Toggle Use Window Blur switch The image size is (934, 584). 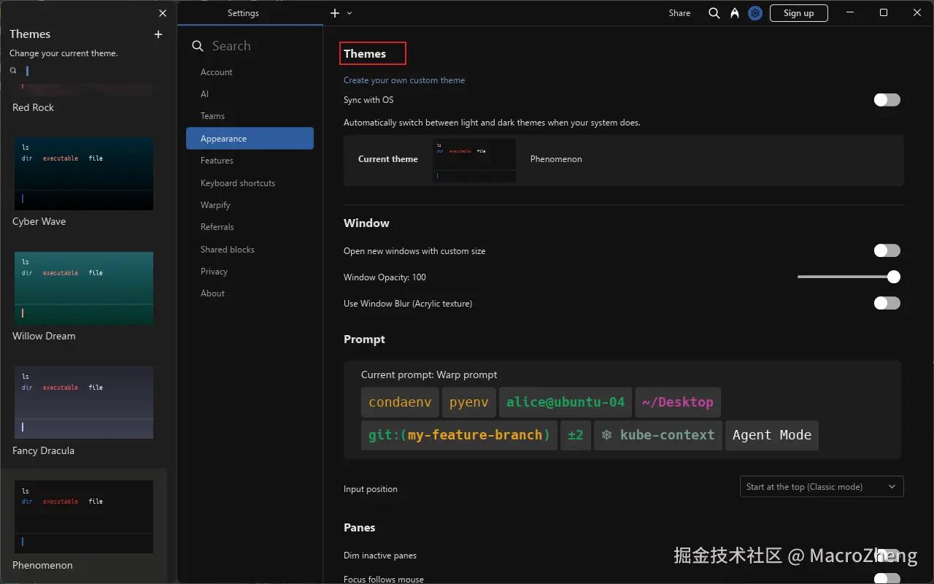pos(887,304)
